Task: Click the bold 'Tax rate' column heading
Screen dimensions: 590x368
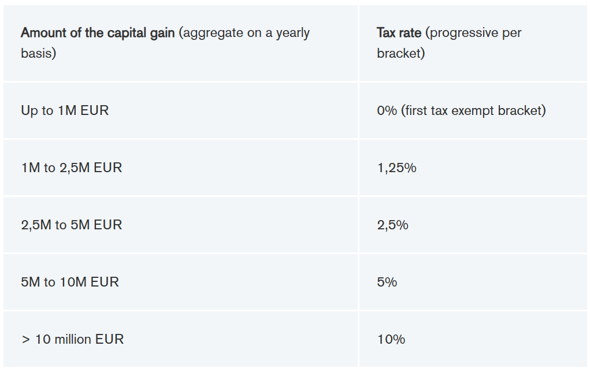Action: point(399,33)
